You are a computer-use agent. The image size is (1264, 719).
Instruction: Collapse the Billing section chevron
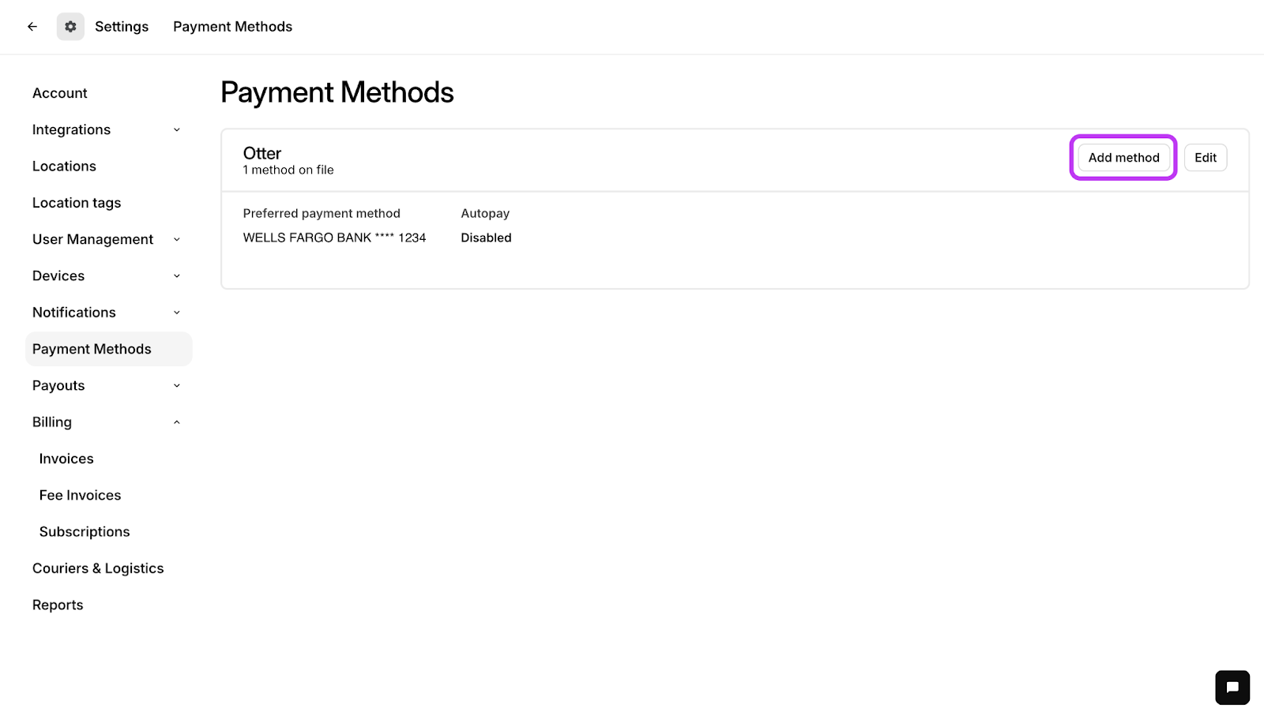point(177,422)
